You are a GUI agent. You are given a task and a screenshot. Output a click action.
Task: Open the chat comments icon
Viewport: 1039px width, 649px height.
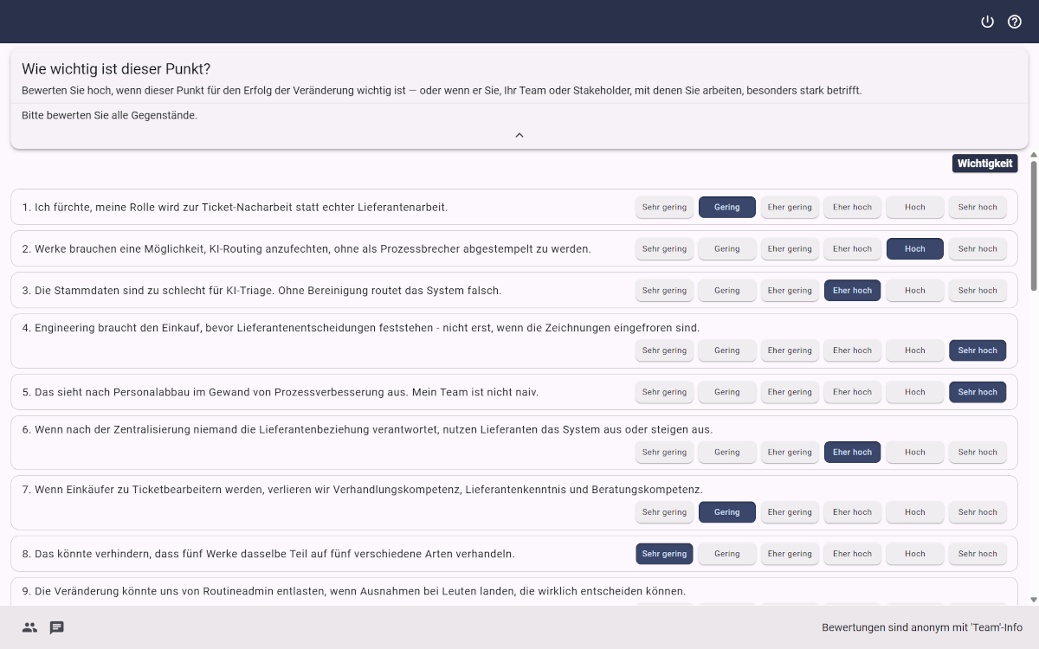pyautogui.click(x=57, y=627)
